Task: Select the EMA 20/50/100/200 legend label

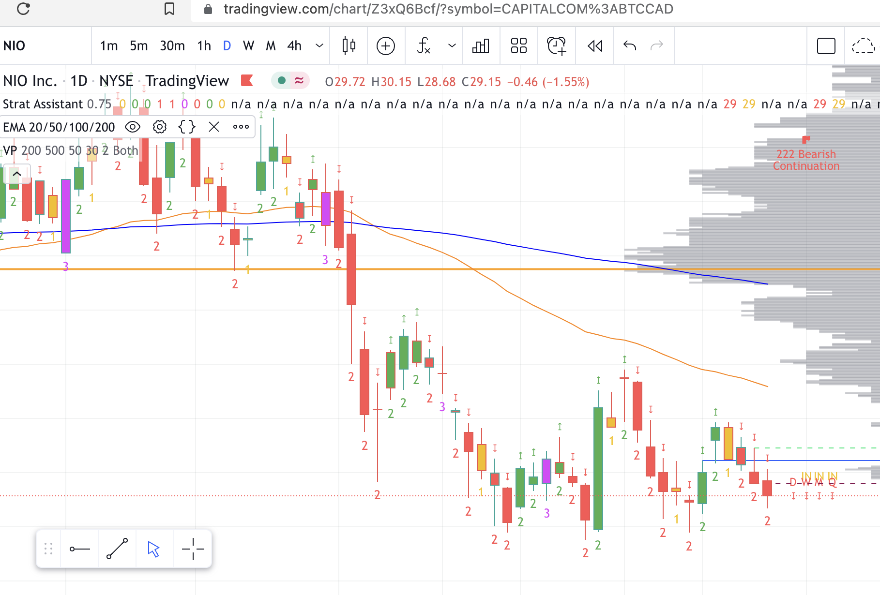Action: 59,127
